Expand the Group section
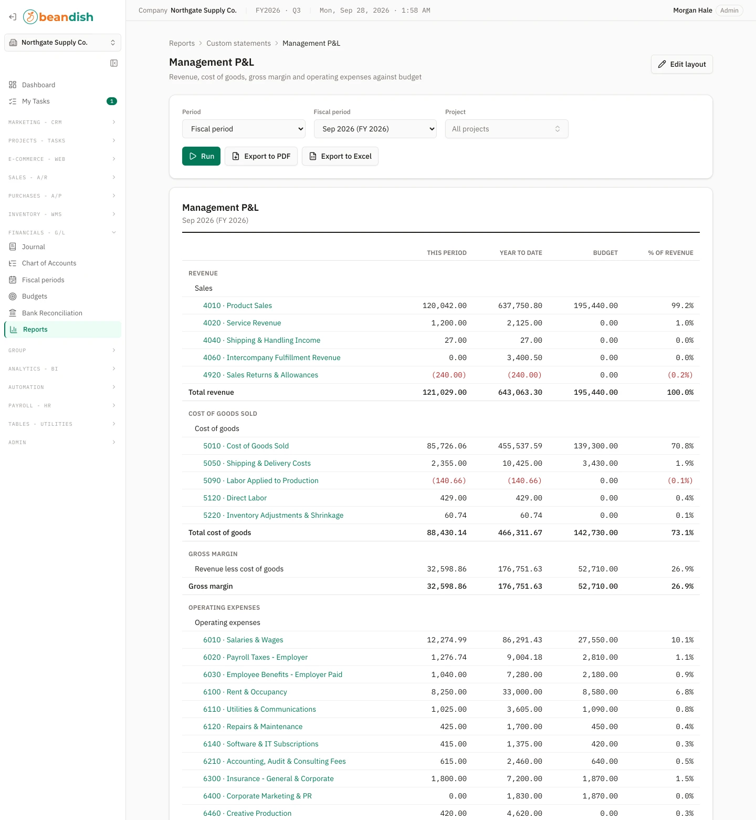Image resolution: width=756 pixels, height=820 pixels. (x=62, y=351)
